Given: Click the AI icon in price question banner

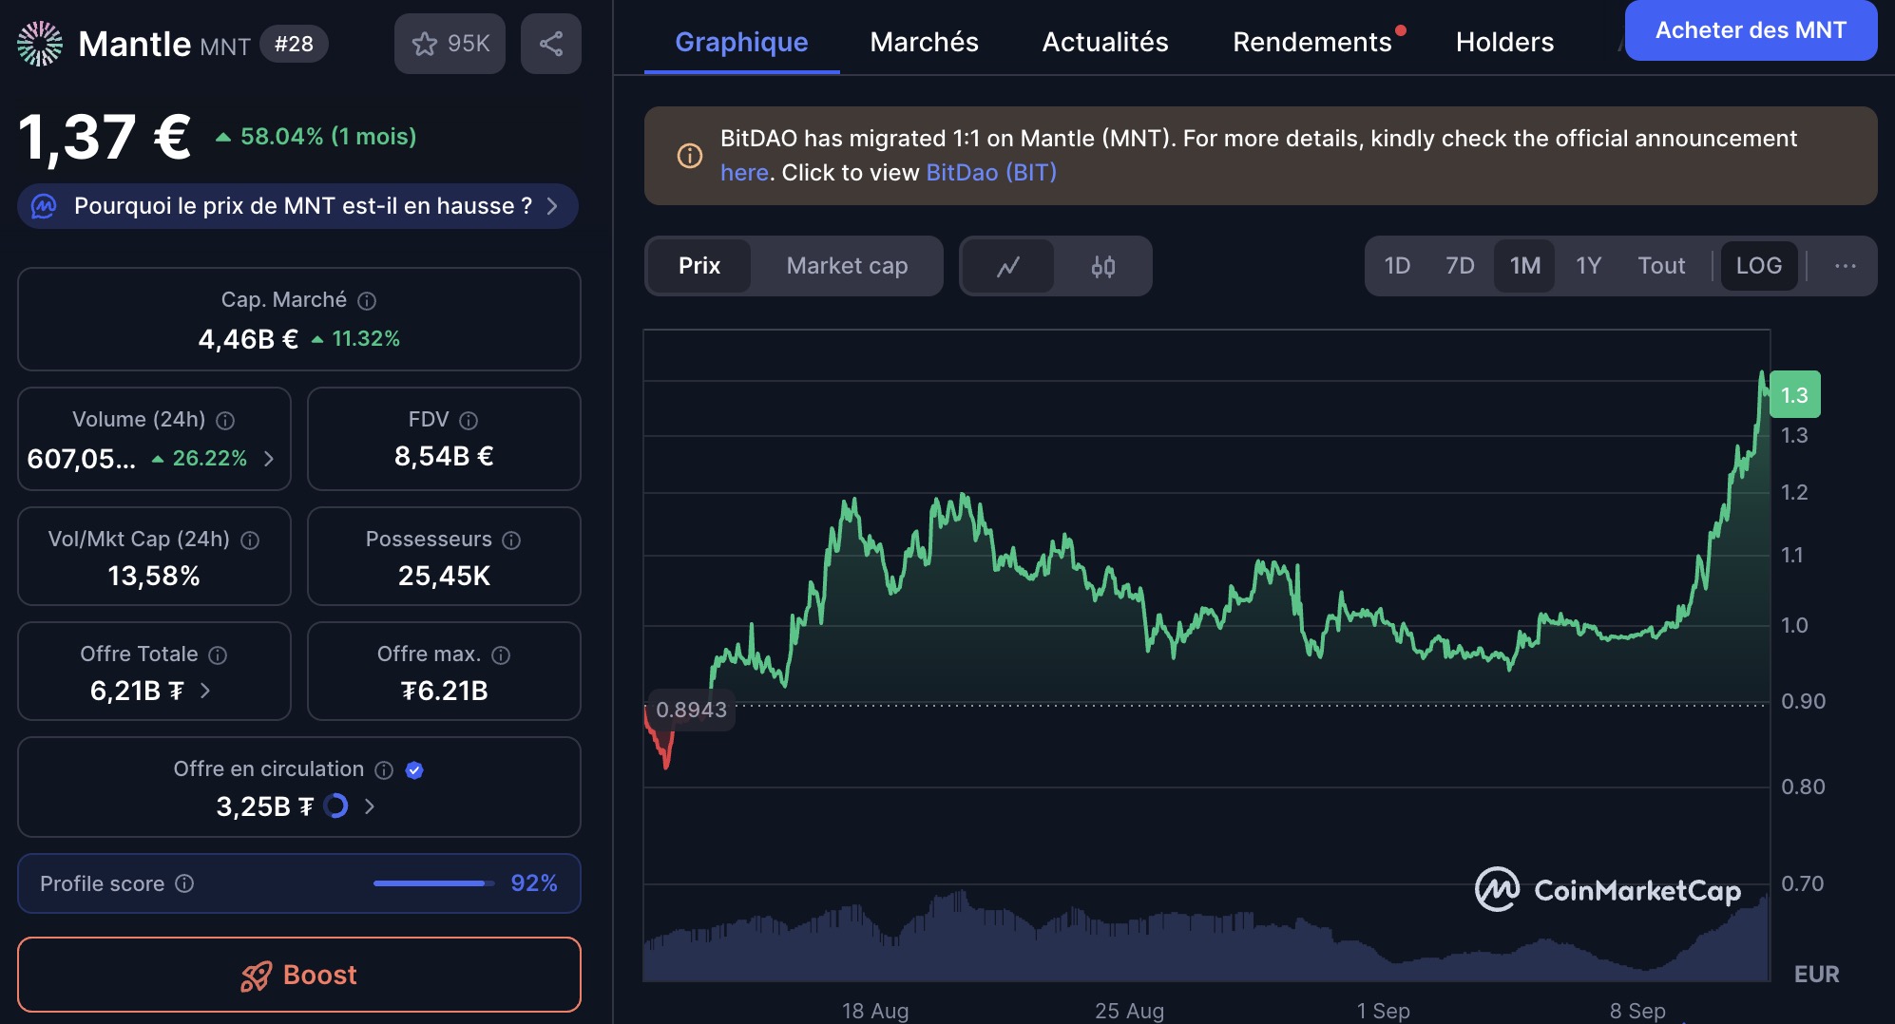Looking at the screenshot, I should pos(45,206).
